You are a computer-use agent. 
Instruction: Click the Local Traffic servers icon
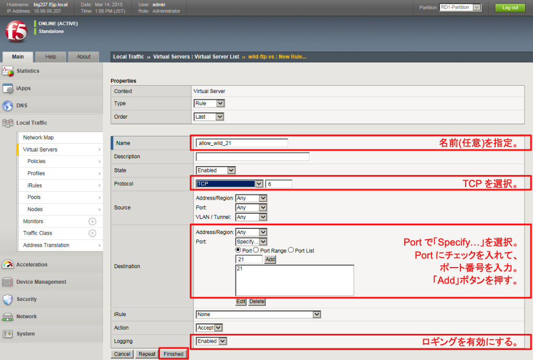(x=7, y=123)
